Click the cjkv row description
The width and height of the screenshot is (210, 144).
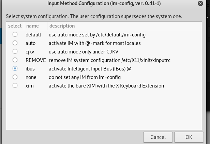(84, 52)
